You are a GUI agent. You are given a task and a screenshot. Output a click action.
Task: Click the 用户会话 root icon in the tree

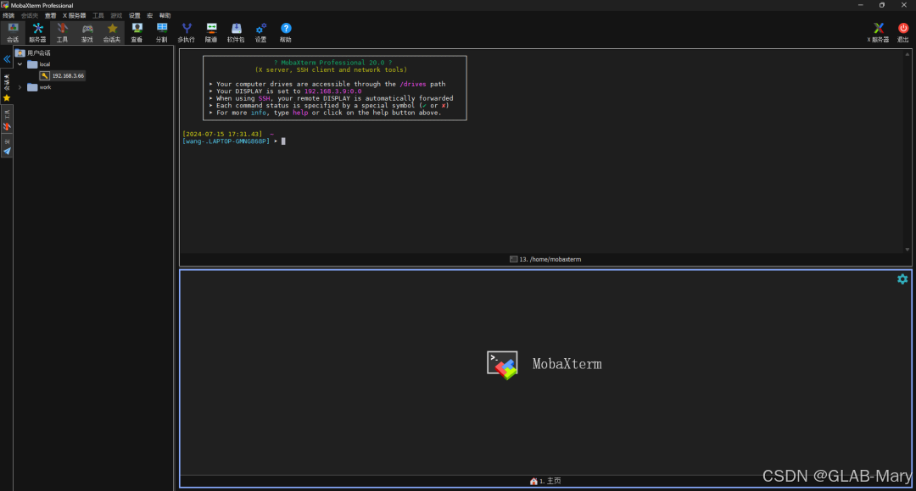pos(20,52)
